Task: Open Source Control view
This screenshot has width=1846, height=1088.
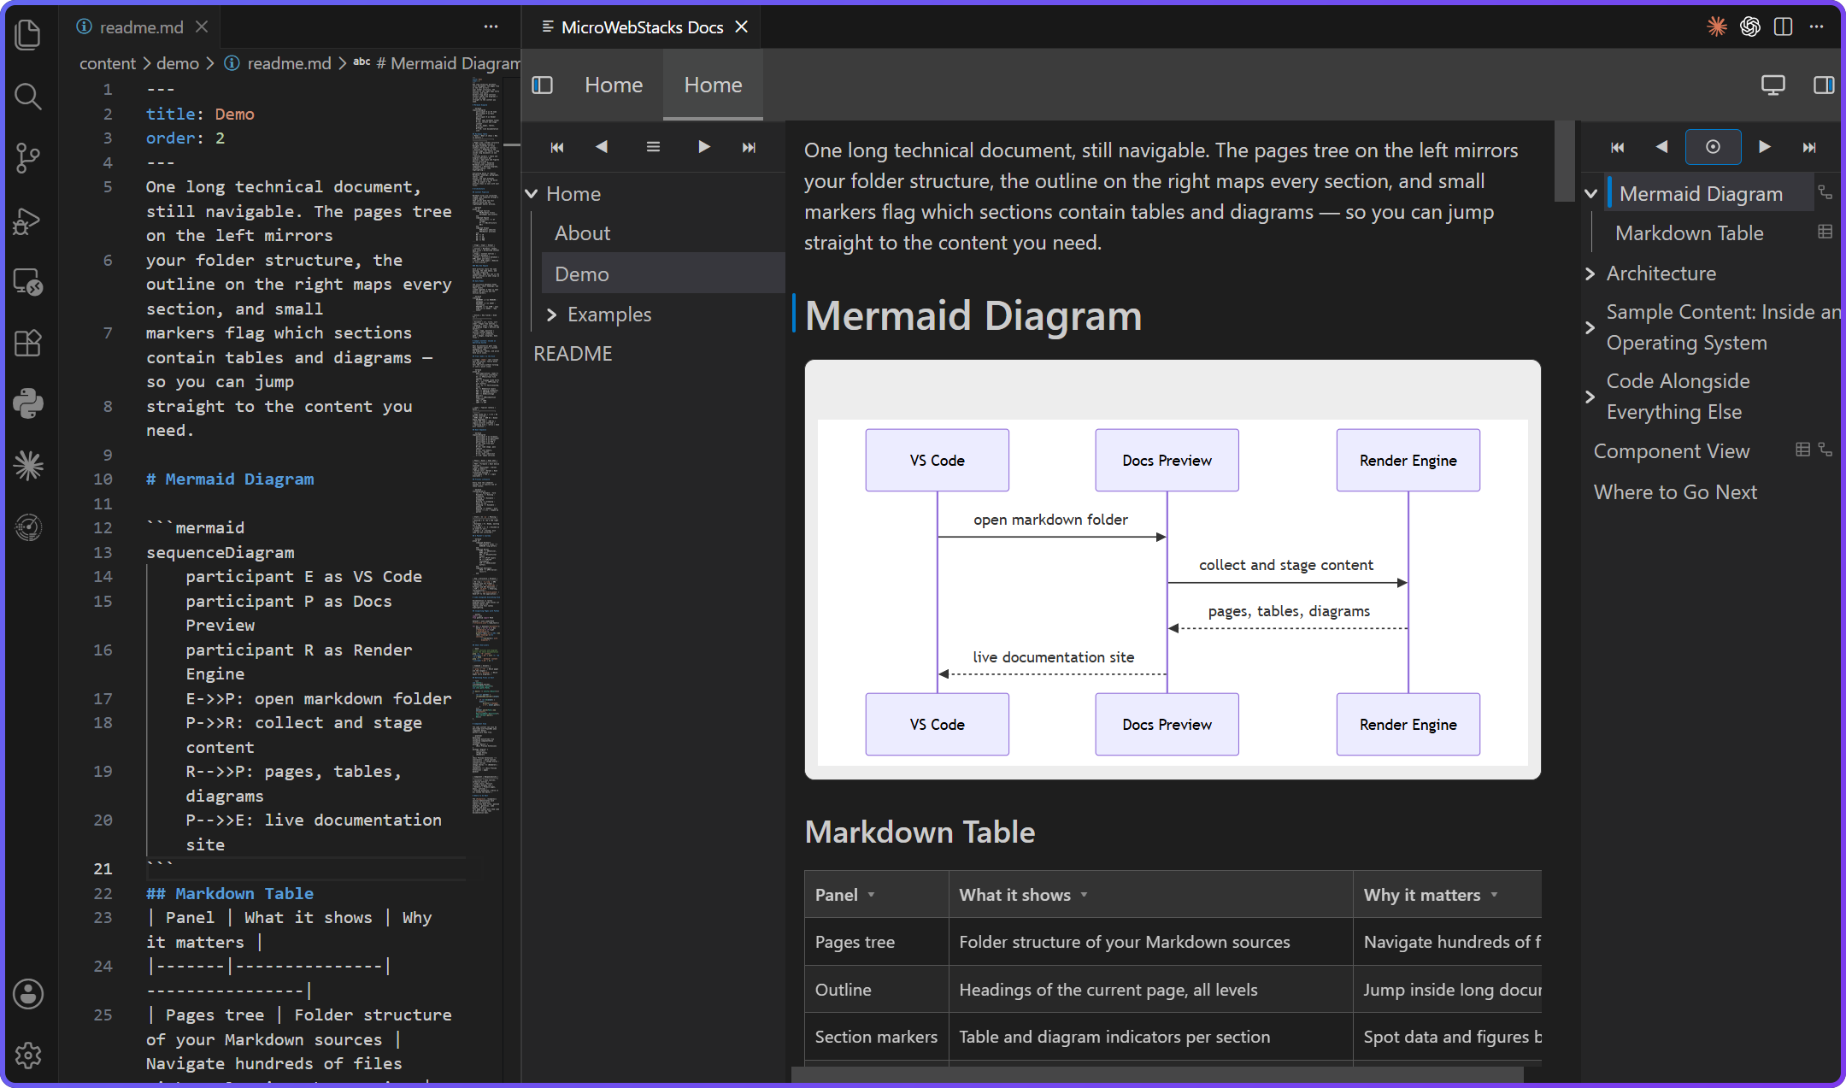Action: pos(28,157)
